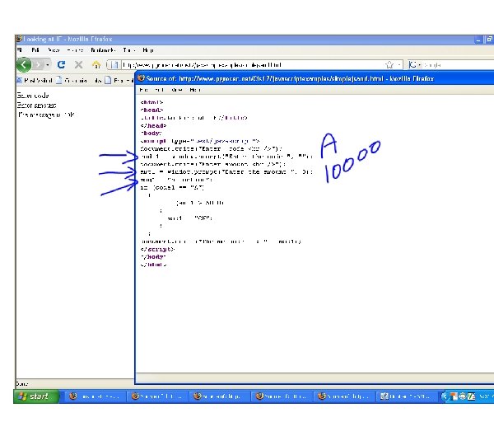Click the search engine icon in search box

(412, 65)
